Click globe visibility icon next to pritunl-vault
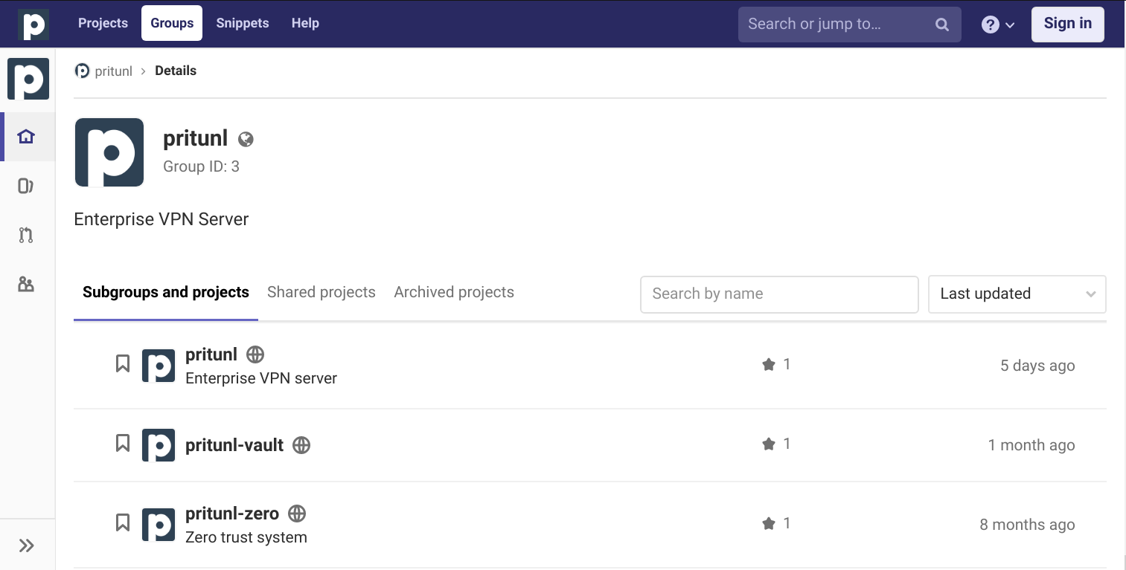Screen dimensions: 1126x570 click(x=301, y=445)
